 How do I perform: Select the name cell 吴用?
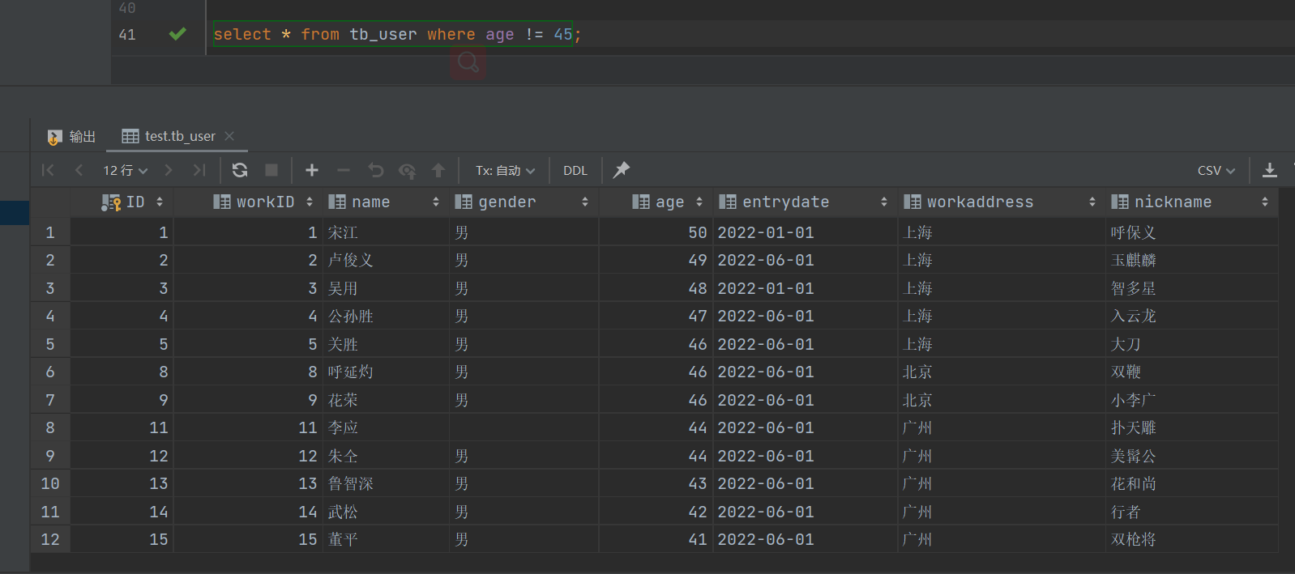pos(387,288)
